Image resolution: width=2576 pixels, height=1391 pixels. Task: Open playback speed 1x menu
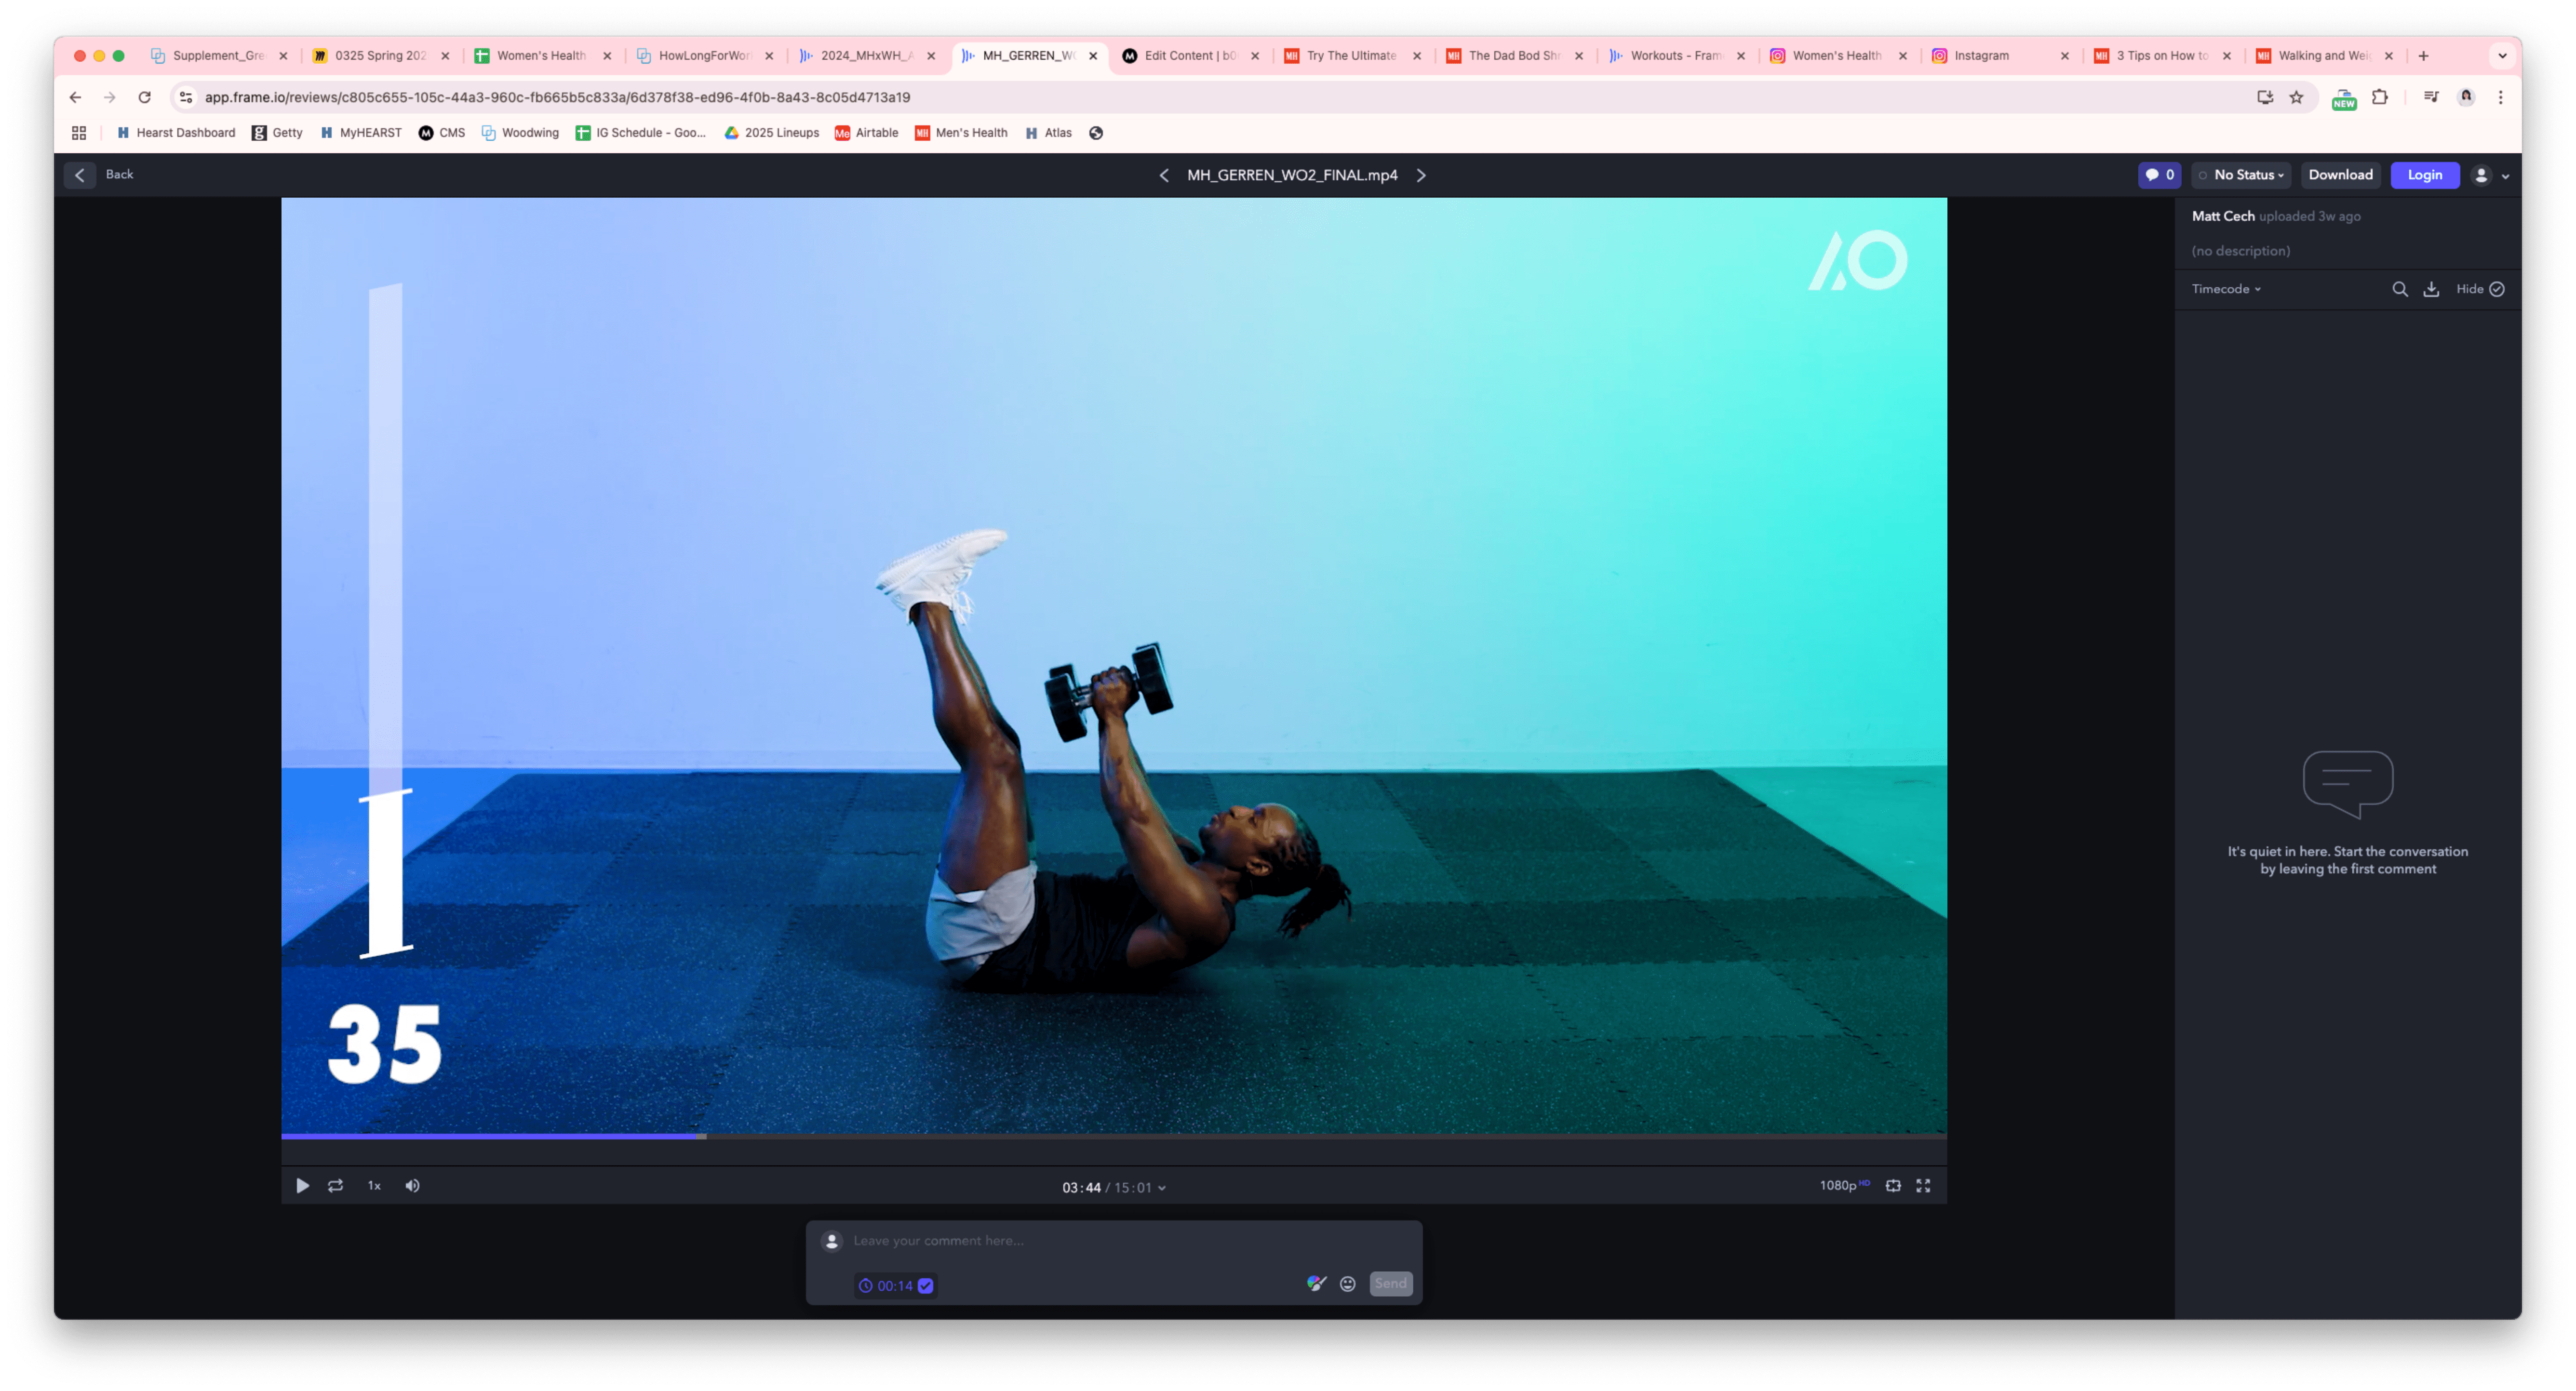click(374, 1186)
